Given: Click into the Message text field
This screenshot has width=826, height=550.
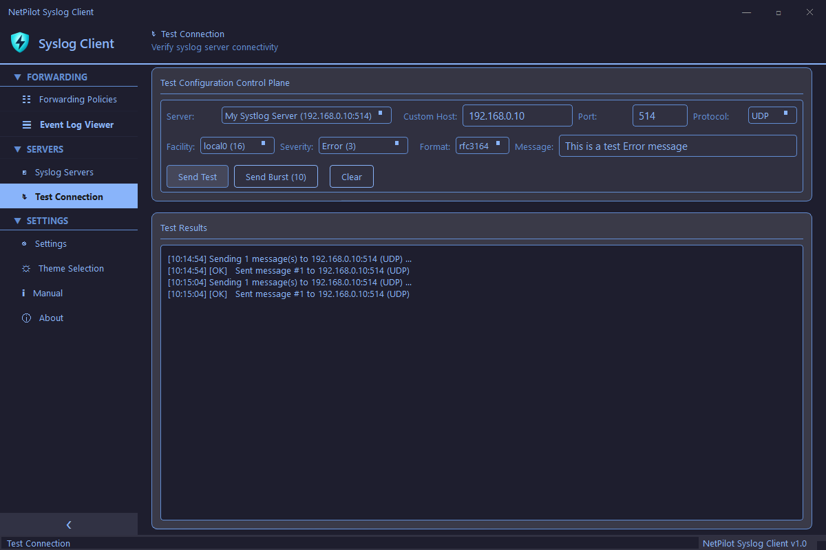Looking at the screenshot, I should [677, 146].
